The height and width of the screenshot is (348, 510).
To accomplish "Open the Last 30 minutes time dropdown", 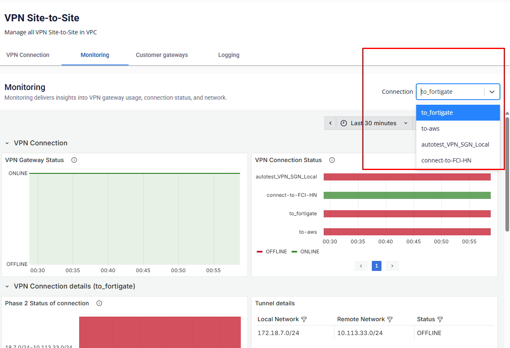I will (374, 123).
